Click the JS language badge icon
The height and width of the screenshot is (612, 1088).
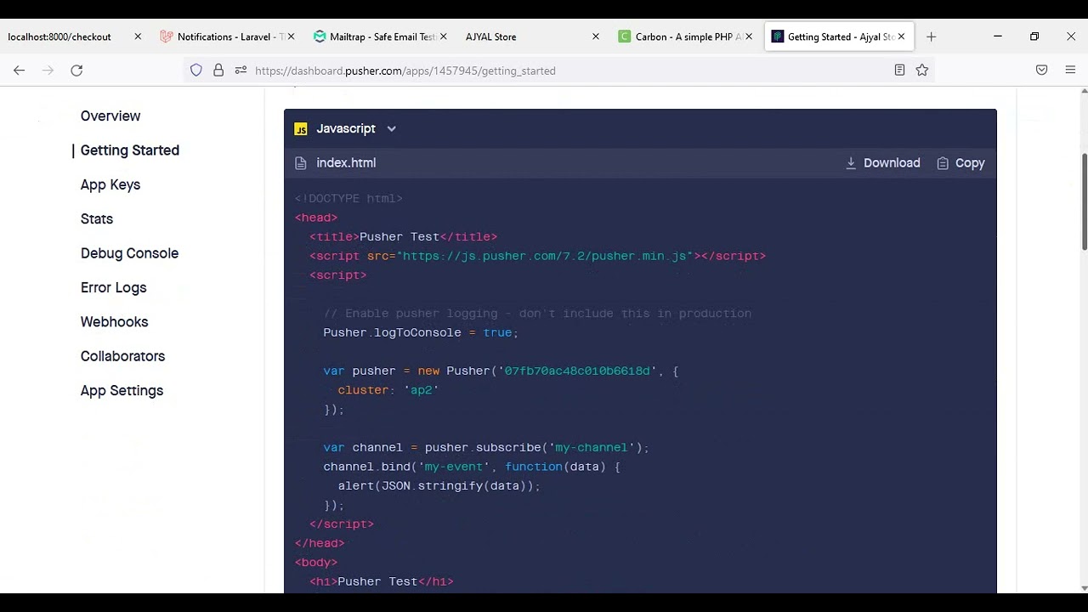coord(301,129)
